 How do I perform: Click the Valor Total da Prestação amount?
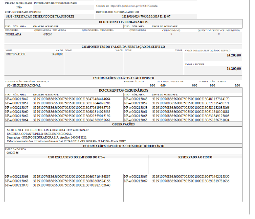pos(234,55)
